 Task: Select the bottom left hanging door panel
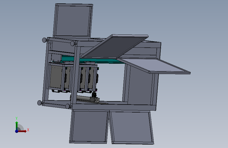tap(89, 127)
